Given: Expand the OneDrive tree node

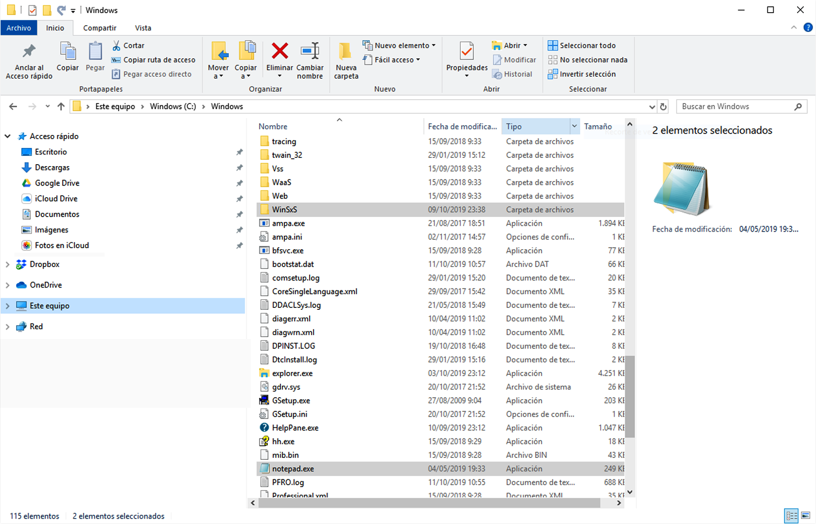Looking at the screenshot, I should (x=7, y=285).
